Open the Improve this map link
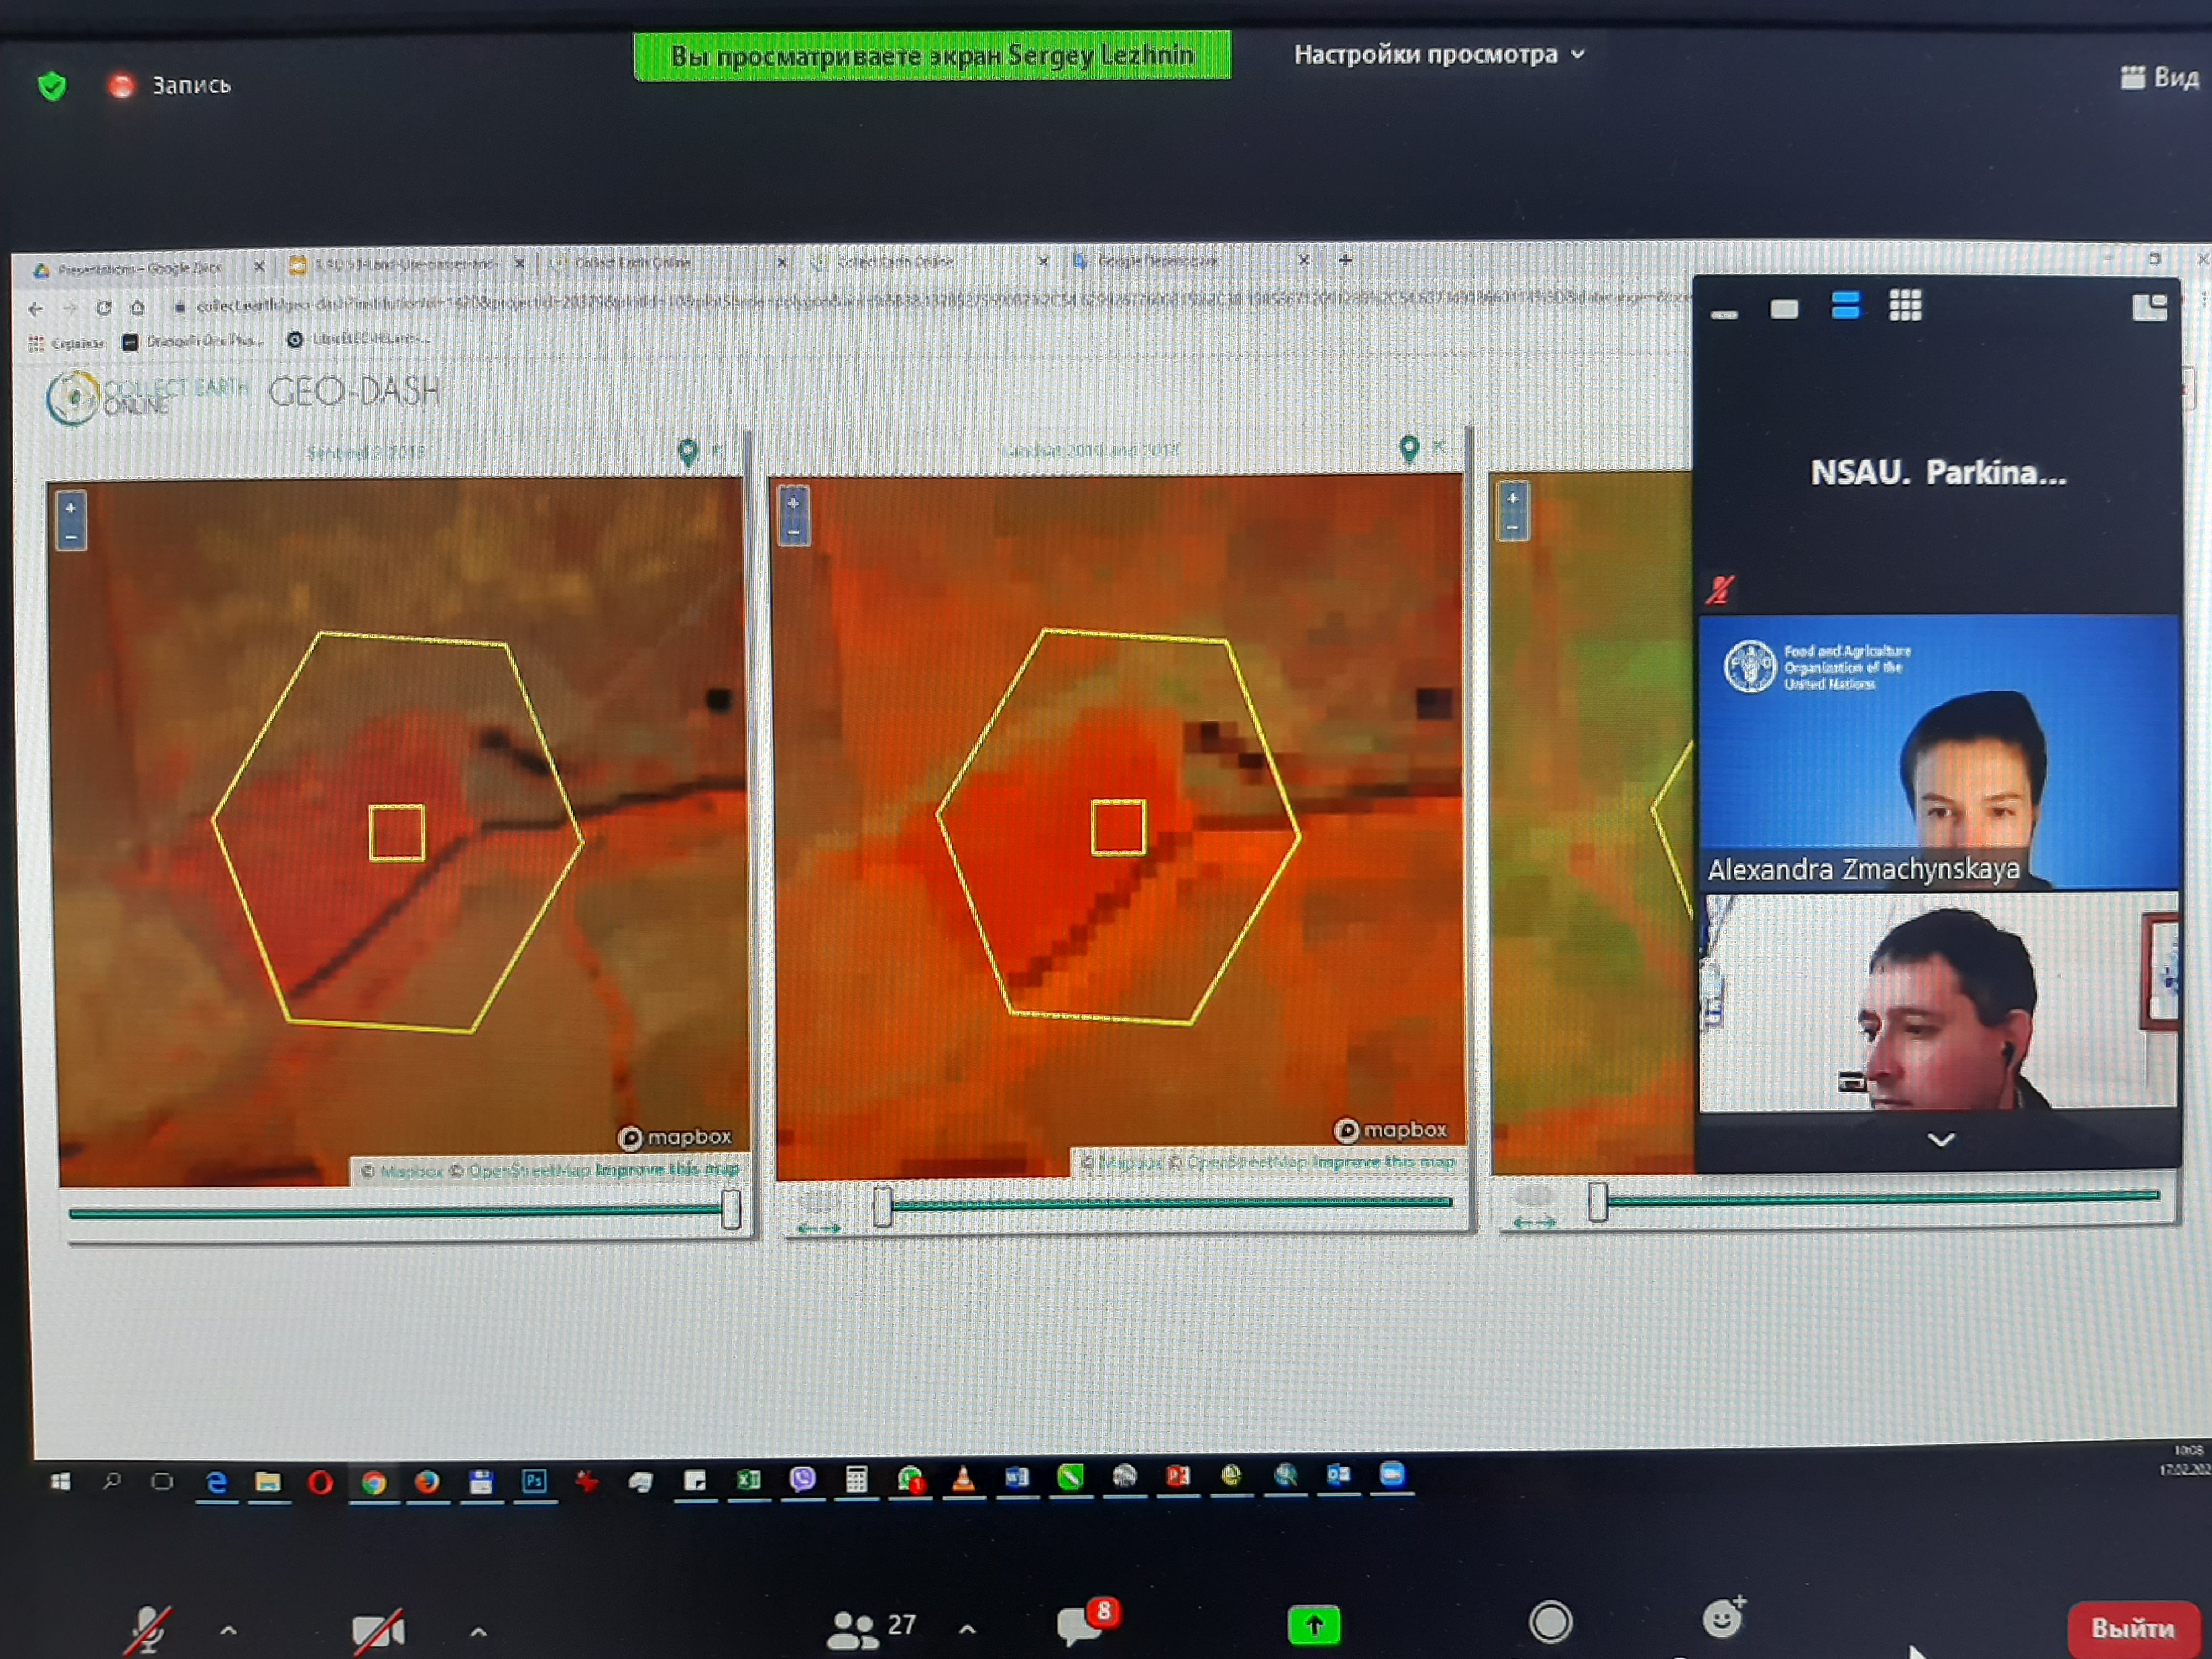The image size is (2212, 1659). [x=667, y=1169]
